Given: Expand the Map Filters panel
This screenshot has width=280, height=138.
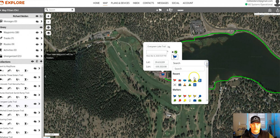Looking at the screenshot, I should click(9, 10).
